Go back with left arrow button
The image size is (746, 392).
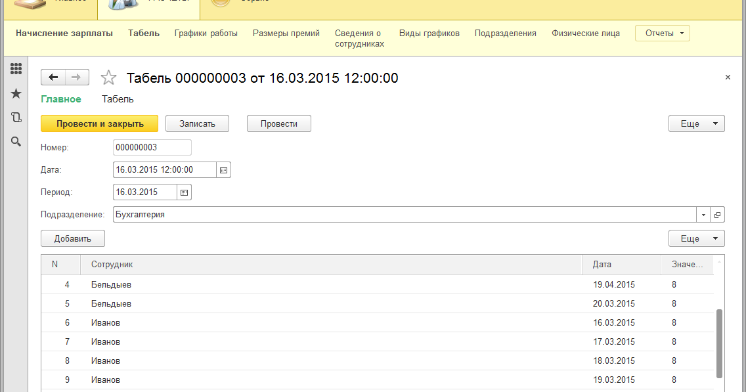(53, 77)
